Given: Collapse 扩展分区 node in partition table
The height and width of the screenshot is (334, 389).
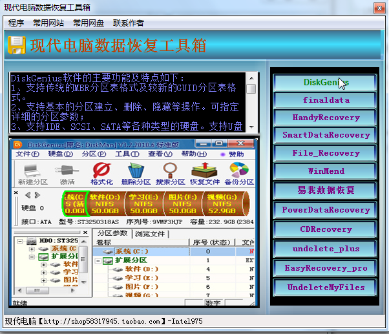Looking at the screenshot, I should pos(98,261).
